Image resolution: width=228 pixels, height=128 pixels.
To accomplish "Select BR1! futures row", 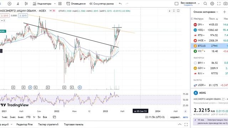I will 209,63.
